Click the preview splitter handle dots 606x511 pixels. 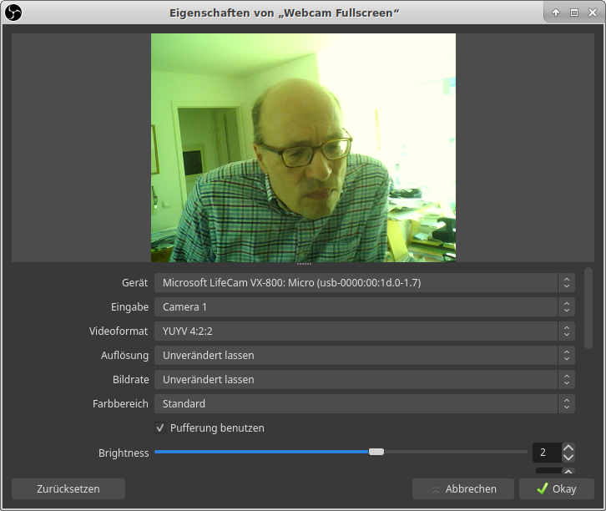point(304,264)
